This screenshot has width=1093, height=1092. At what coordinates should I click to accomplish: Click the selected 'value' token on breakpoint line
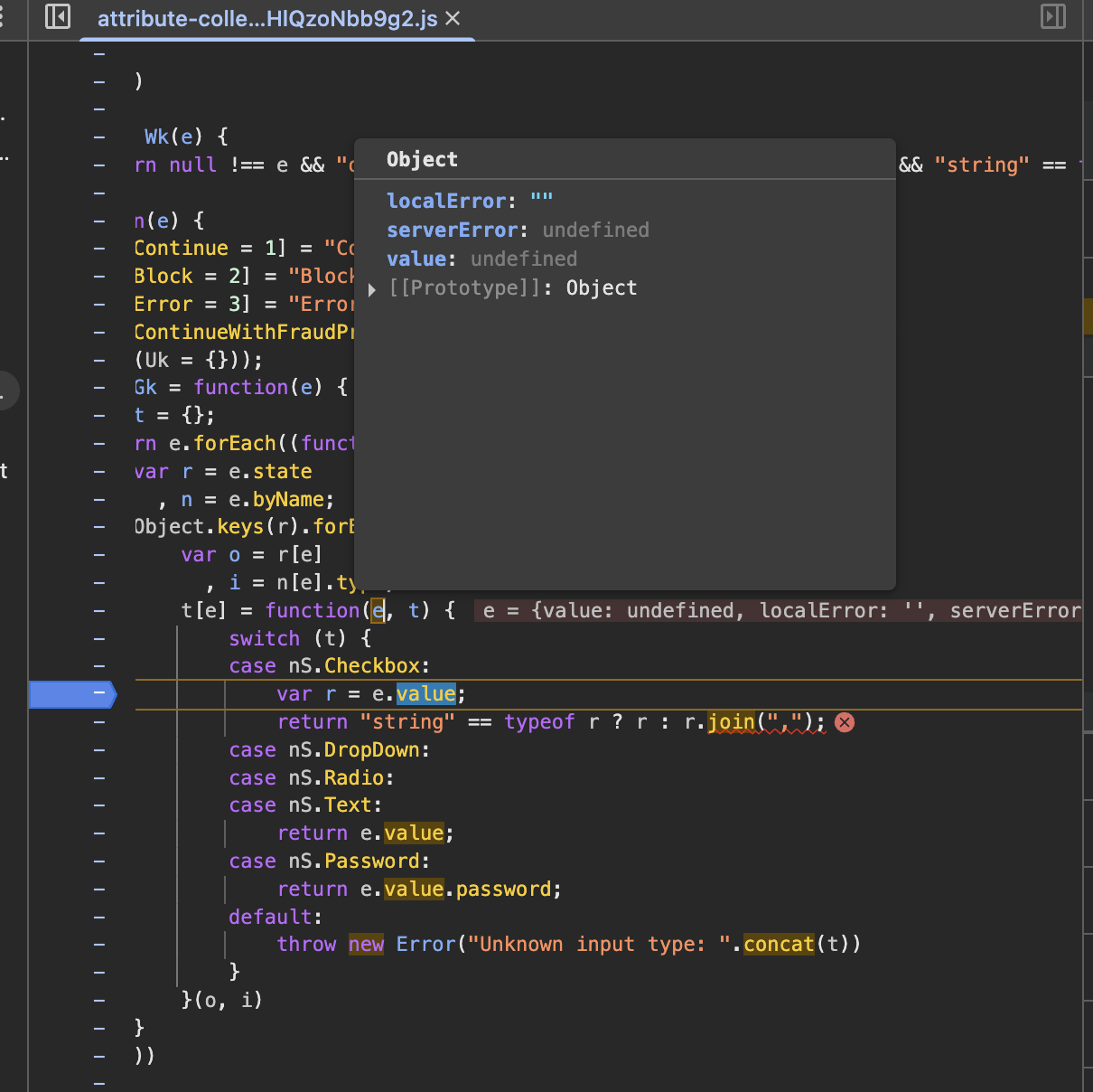[x=425, y=694]
